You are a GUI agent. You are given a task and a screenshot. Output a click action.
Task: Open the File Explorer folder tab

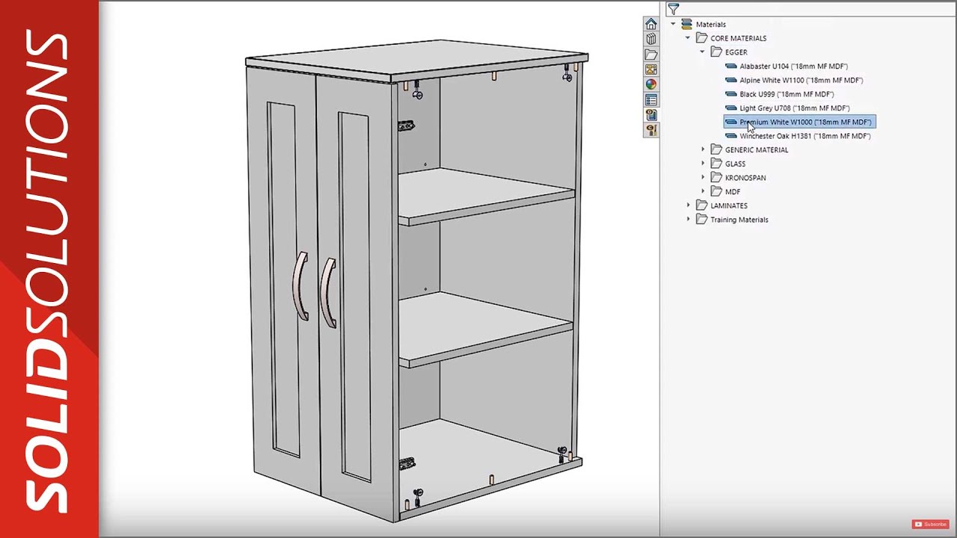651,55
